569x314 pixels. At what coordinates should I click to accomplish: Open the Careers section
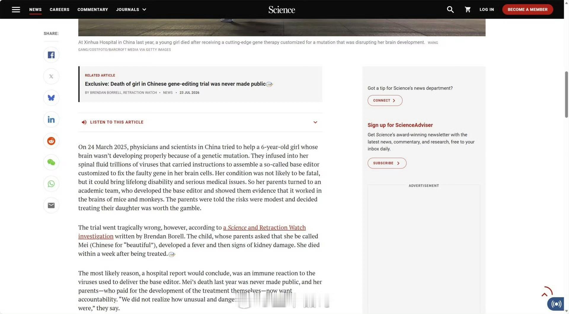point(60,9)
